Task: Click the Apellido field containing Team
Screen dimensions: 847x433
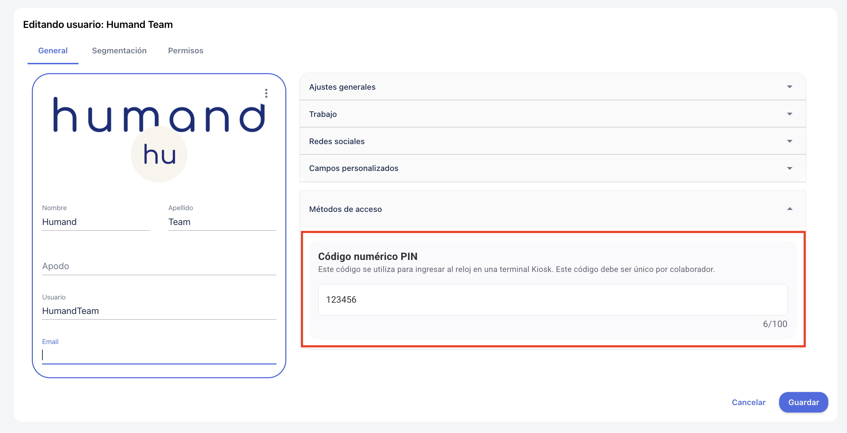Action: [222, 222]
